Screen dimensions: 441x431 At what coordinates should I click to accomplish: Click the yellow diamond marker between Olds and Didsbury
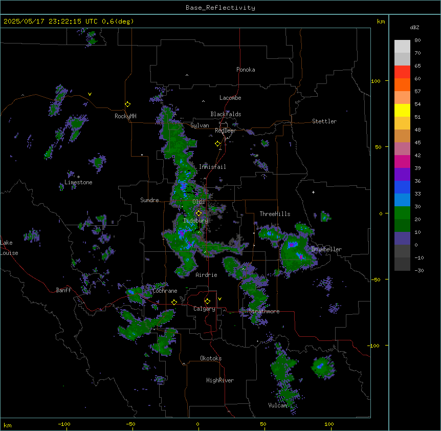pos(199,213)
